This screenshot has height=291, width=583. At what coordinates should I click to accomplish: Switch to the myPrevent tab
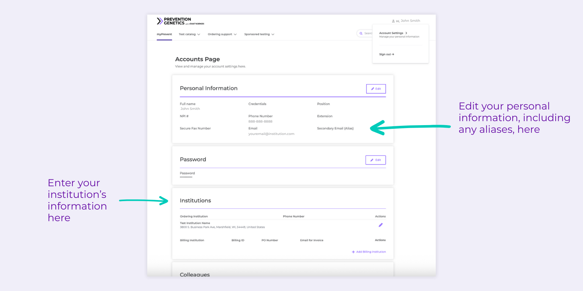pos(164,35)
